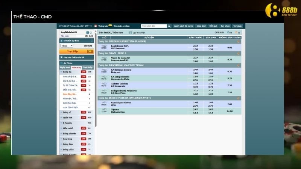Click star icon in Mục ưa thích
The height and width of the screenshot is (169, 301).
[62, 57]
